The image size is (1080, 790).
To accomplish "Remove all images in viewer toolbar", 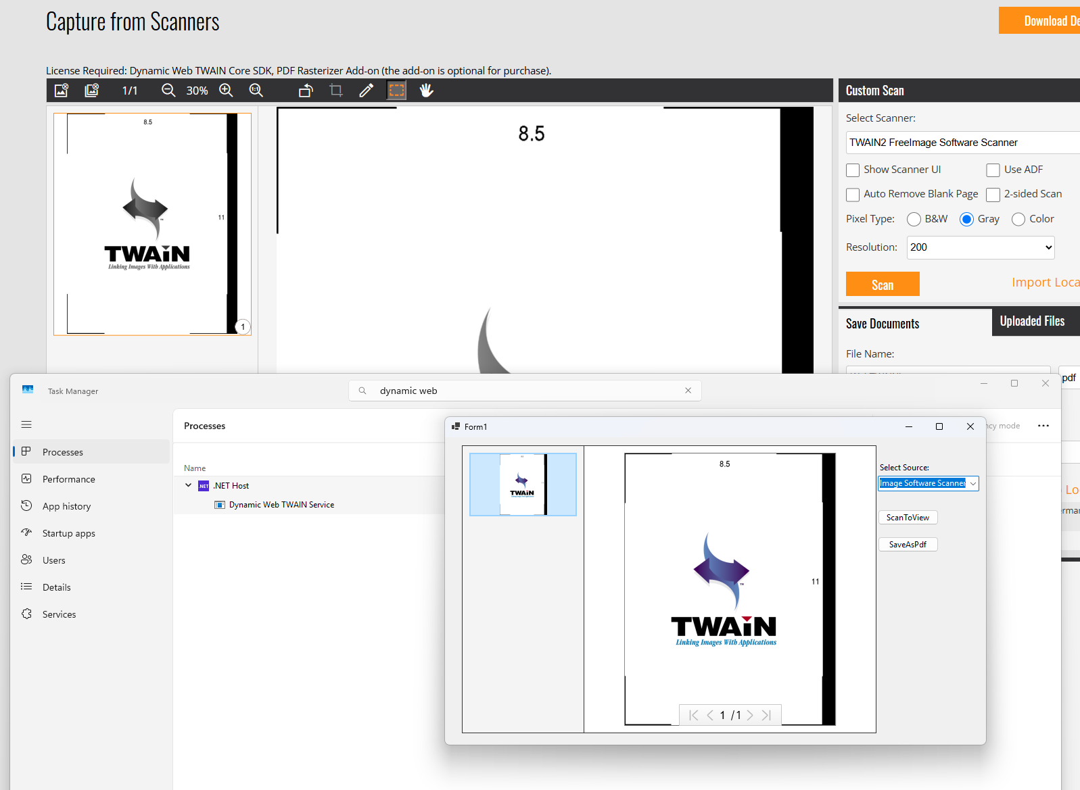I will click(x=92, y=91).
